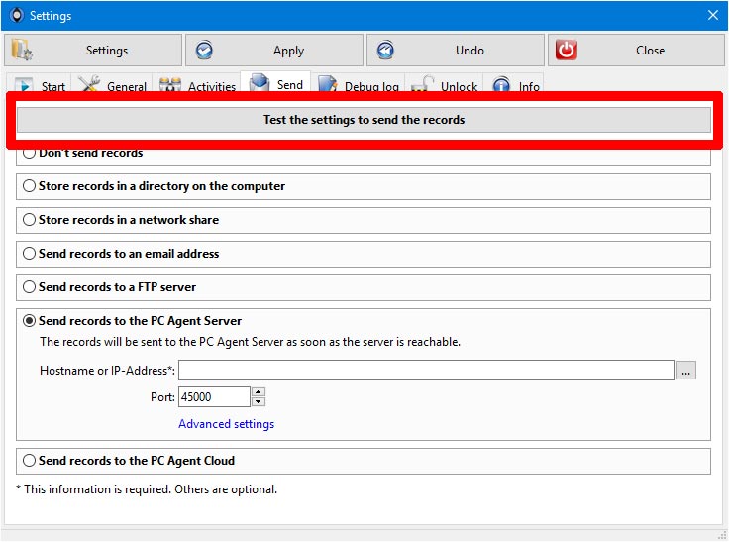The width and height of the screenshot is (729, 542).
Task: Open the Start tab
Action: pyautogui.click(x=41, y=85)
